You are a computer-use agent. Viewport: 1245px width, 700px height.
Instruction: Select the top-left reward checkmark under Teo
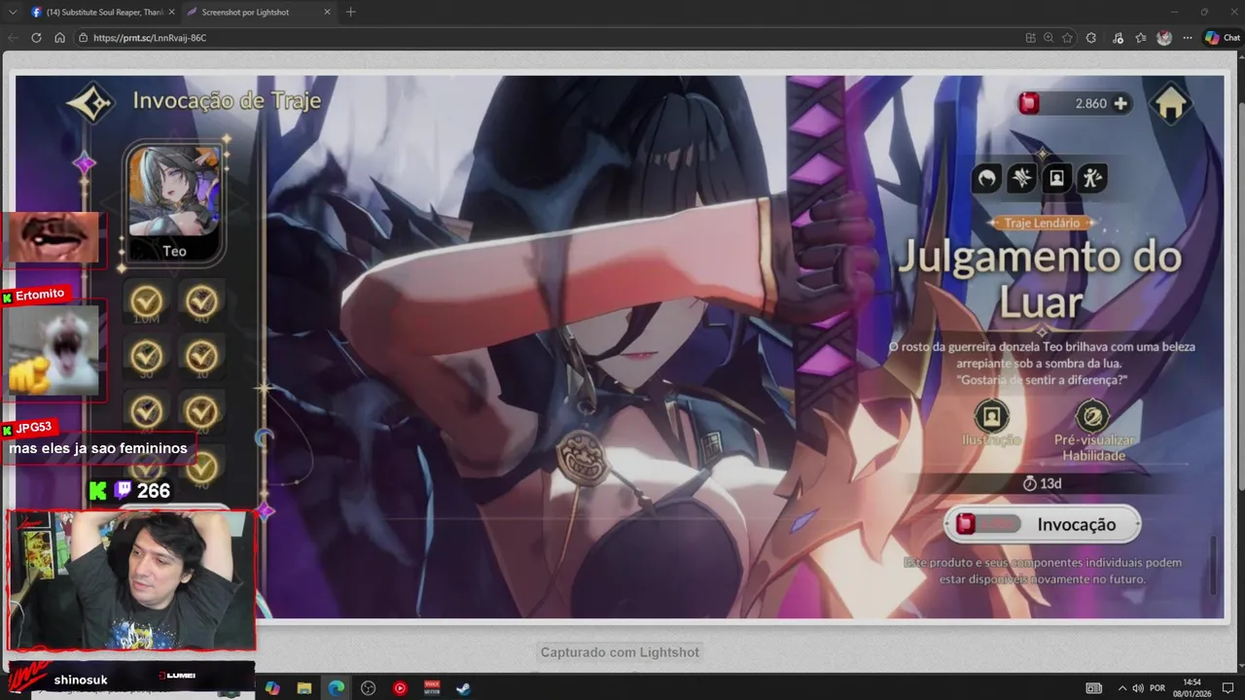147,300
